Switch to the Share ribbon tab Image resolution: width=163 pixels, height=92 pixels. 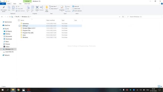coord(15,4)
